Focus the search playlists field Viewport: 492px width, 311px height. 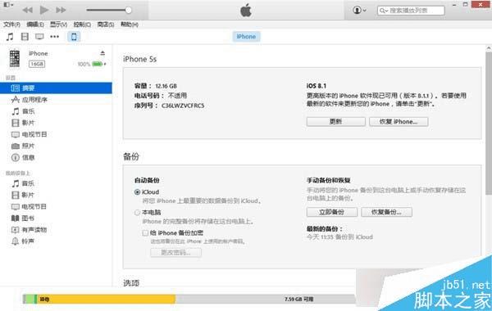[x=411, y=11]
